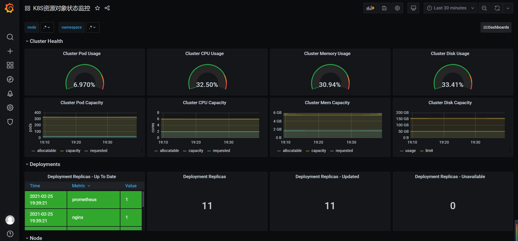518x241 pixels.
Task: Toggle the allocatable series in Pod Capacity legend
Action: (46, 151)
